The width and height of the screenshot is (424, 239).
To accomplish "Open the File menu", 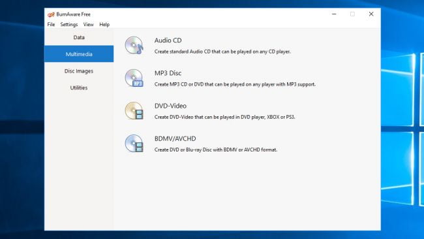I will tap(51, 24).
